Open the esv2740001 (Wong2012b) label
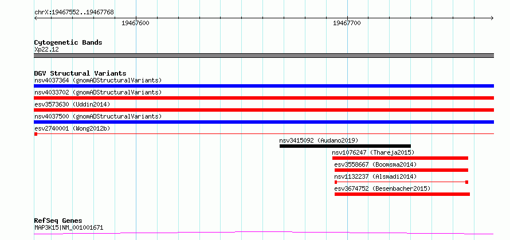 [x=72, y=128]
